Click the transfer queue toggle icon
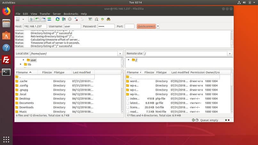 (x=49, y=20)
